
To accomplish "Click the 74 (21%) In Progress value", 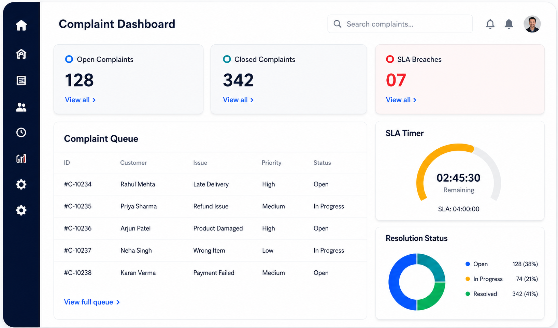I will [x=527, y=279].
